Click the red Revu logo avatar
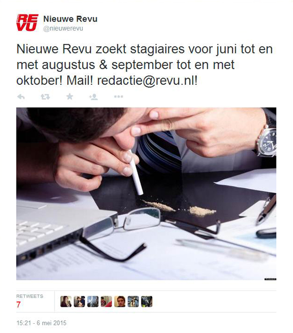This screenshot has height=333, width=293. coord(27,23)
